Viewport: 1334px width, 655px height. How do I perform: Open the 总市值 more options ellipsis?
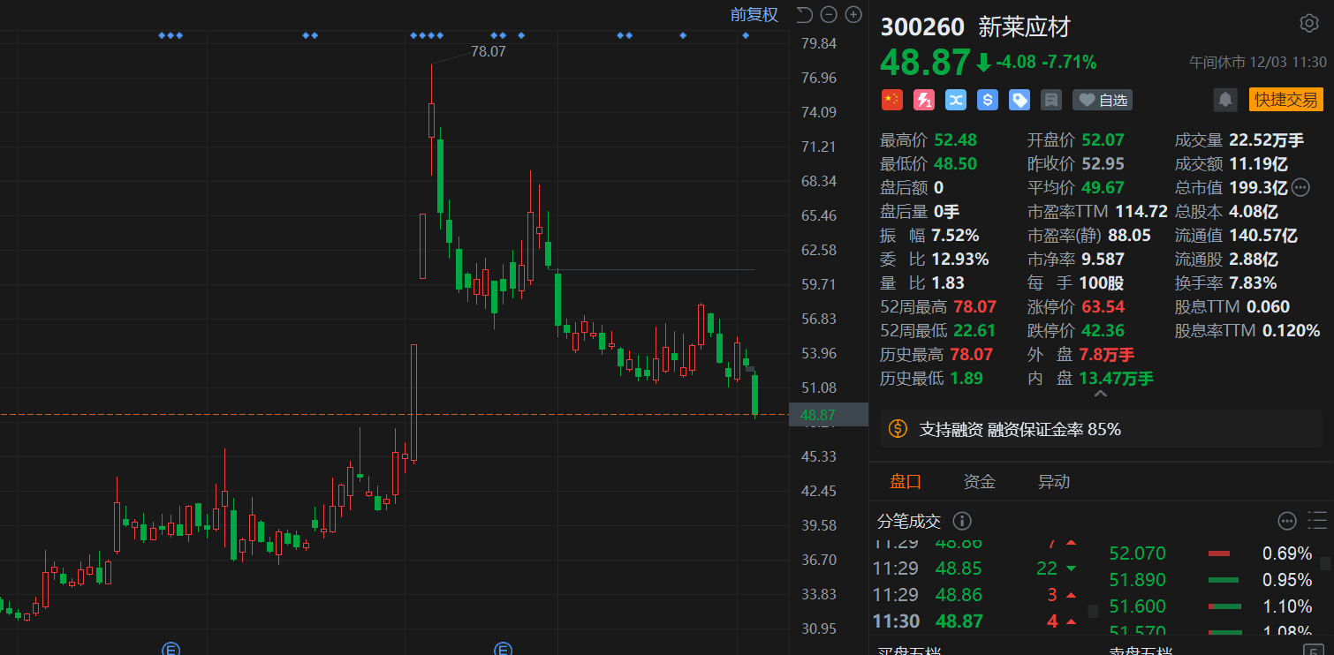tap(1300, 187)
